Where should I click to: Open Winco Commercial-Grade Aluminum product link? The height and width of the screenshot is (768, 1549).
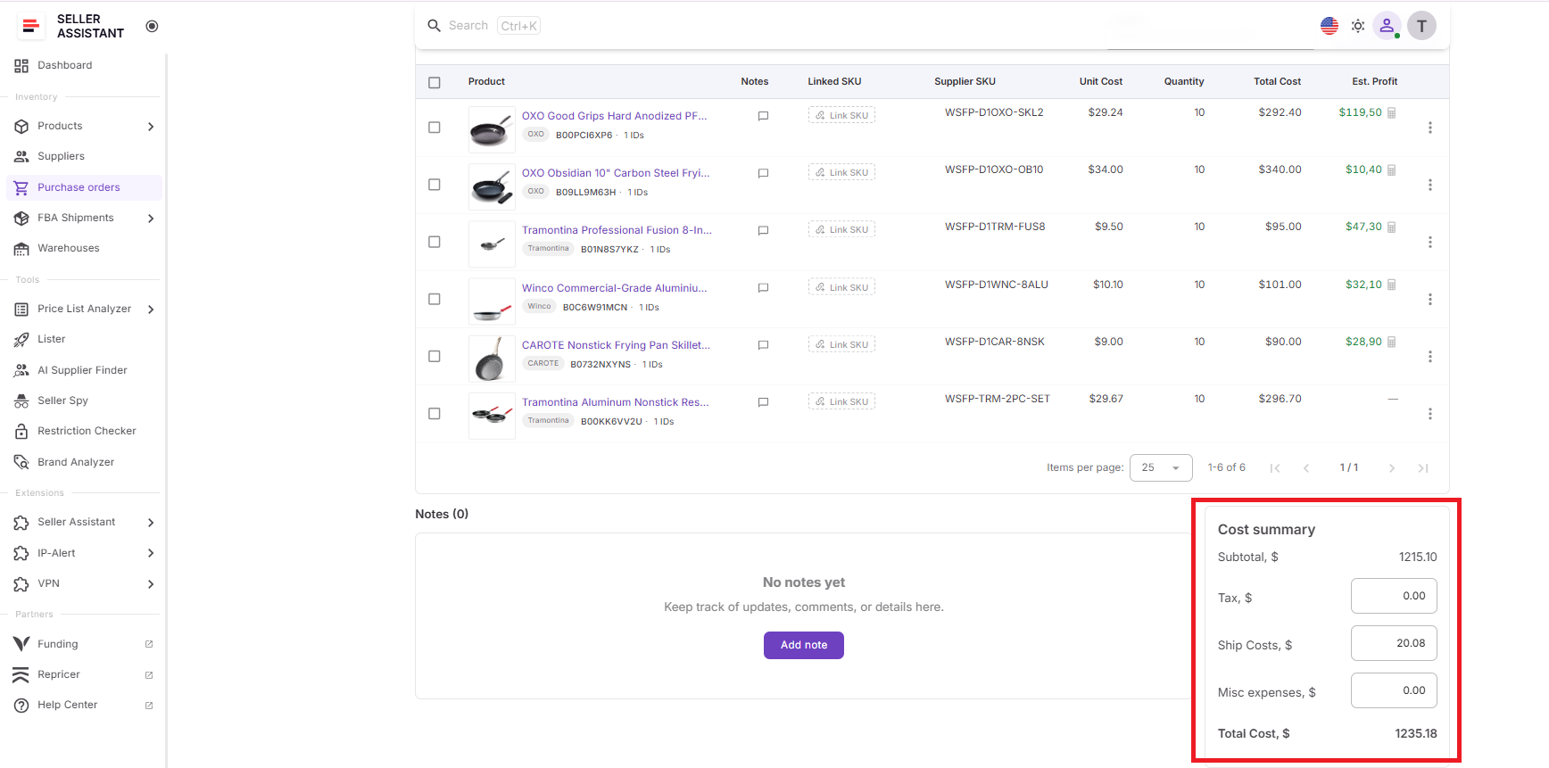(614, 288)
